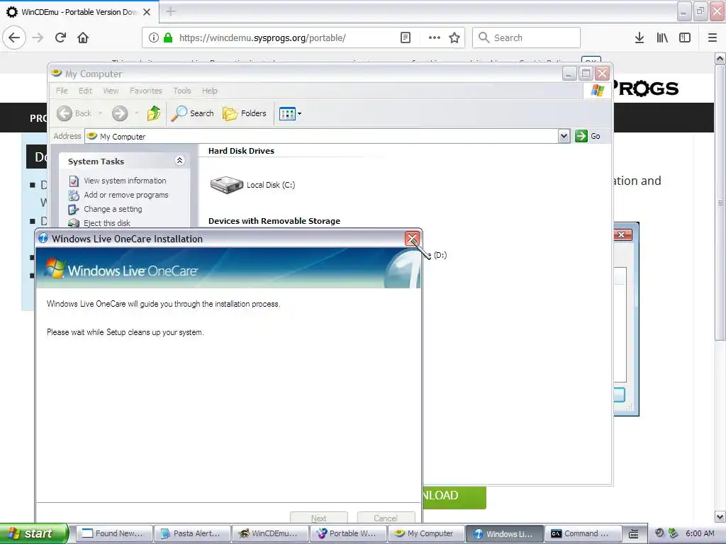Switch to Pasta Alert taskbar item
This screenshot has height=544, width=726.
pyautogui.click(x=191, y=533)
